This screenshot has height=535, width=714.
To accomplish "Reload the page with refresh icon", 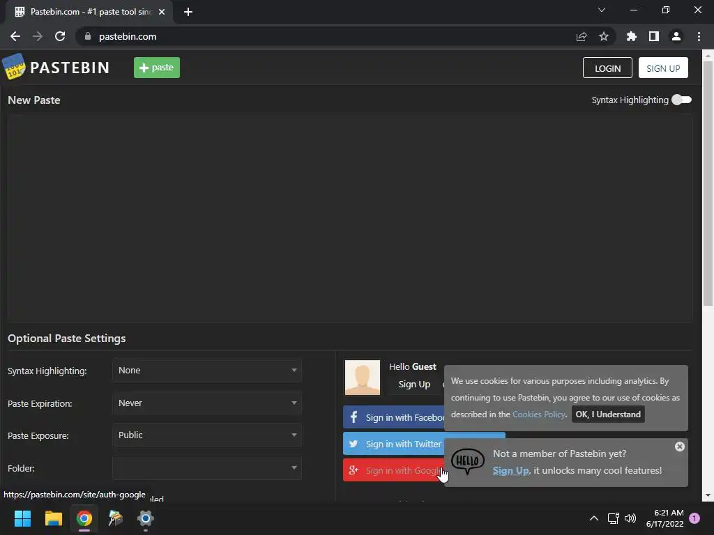I will 60,36.
